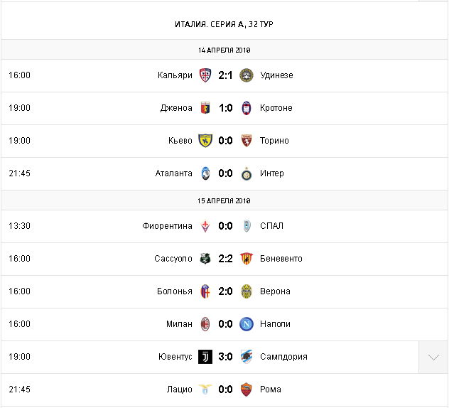Click the Аталанта team name
Screen dimensions: 449x408
(x=174, y=173)
